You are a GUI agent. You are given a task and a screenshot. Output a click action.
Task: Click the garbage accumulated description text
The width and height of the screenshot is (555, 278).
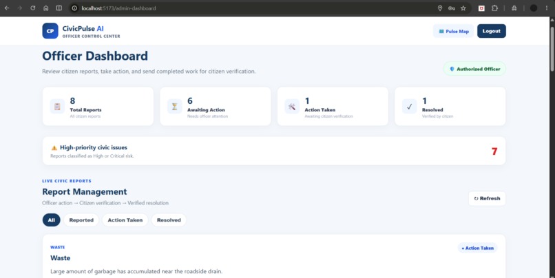pos(136,272)
